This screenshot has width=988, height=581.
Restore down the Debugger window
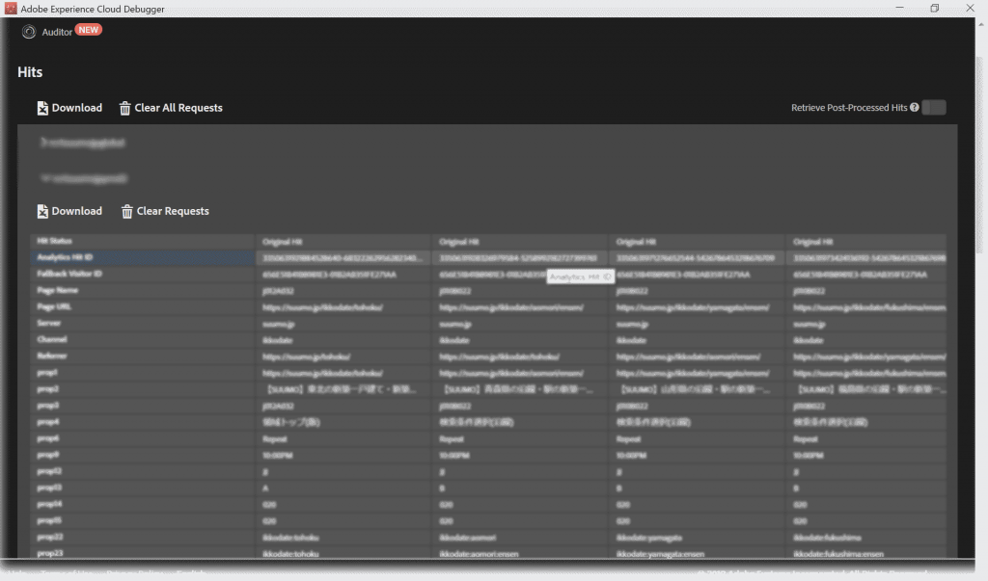(934, 8)
